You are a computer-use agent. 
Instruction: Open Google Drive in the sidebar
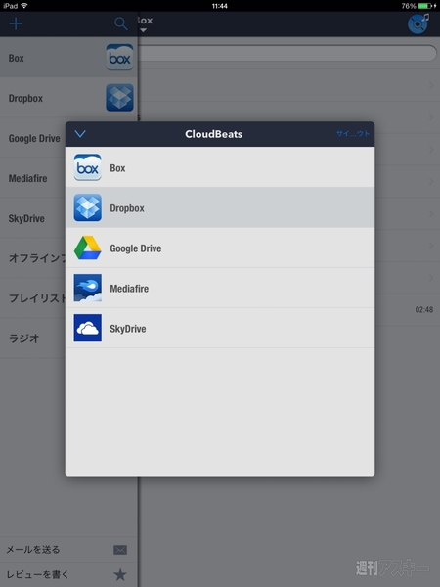(x=33, y=138)
